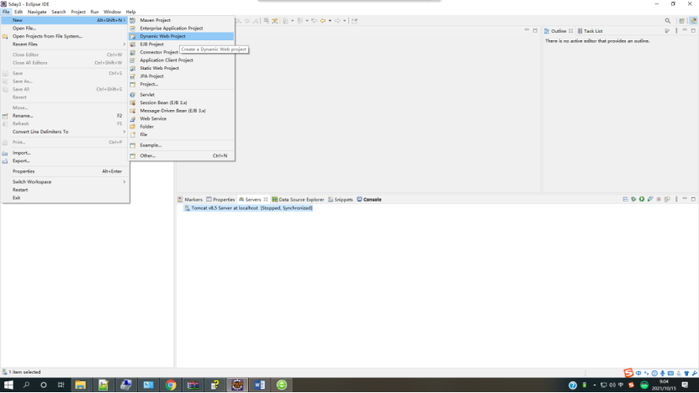Open Microsoft Word from taskbar

(259, 385)
